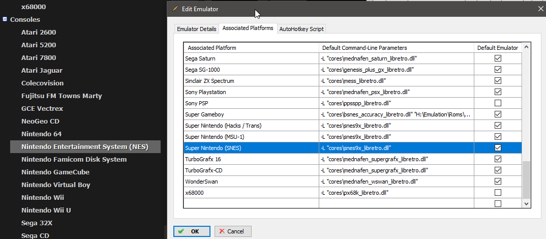
Task: Select the WonderSwan platform cell
Action: pos(252,181)
